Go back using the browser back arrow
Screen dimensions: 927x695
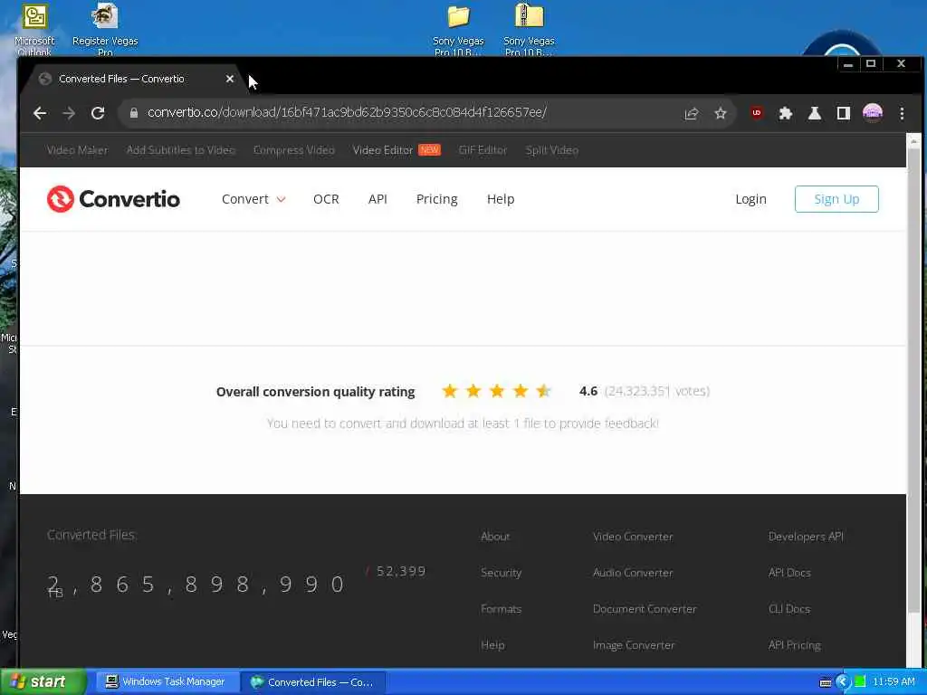point(40,113)
